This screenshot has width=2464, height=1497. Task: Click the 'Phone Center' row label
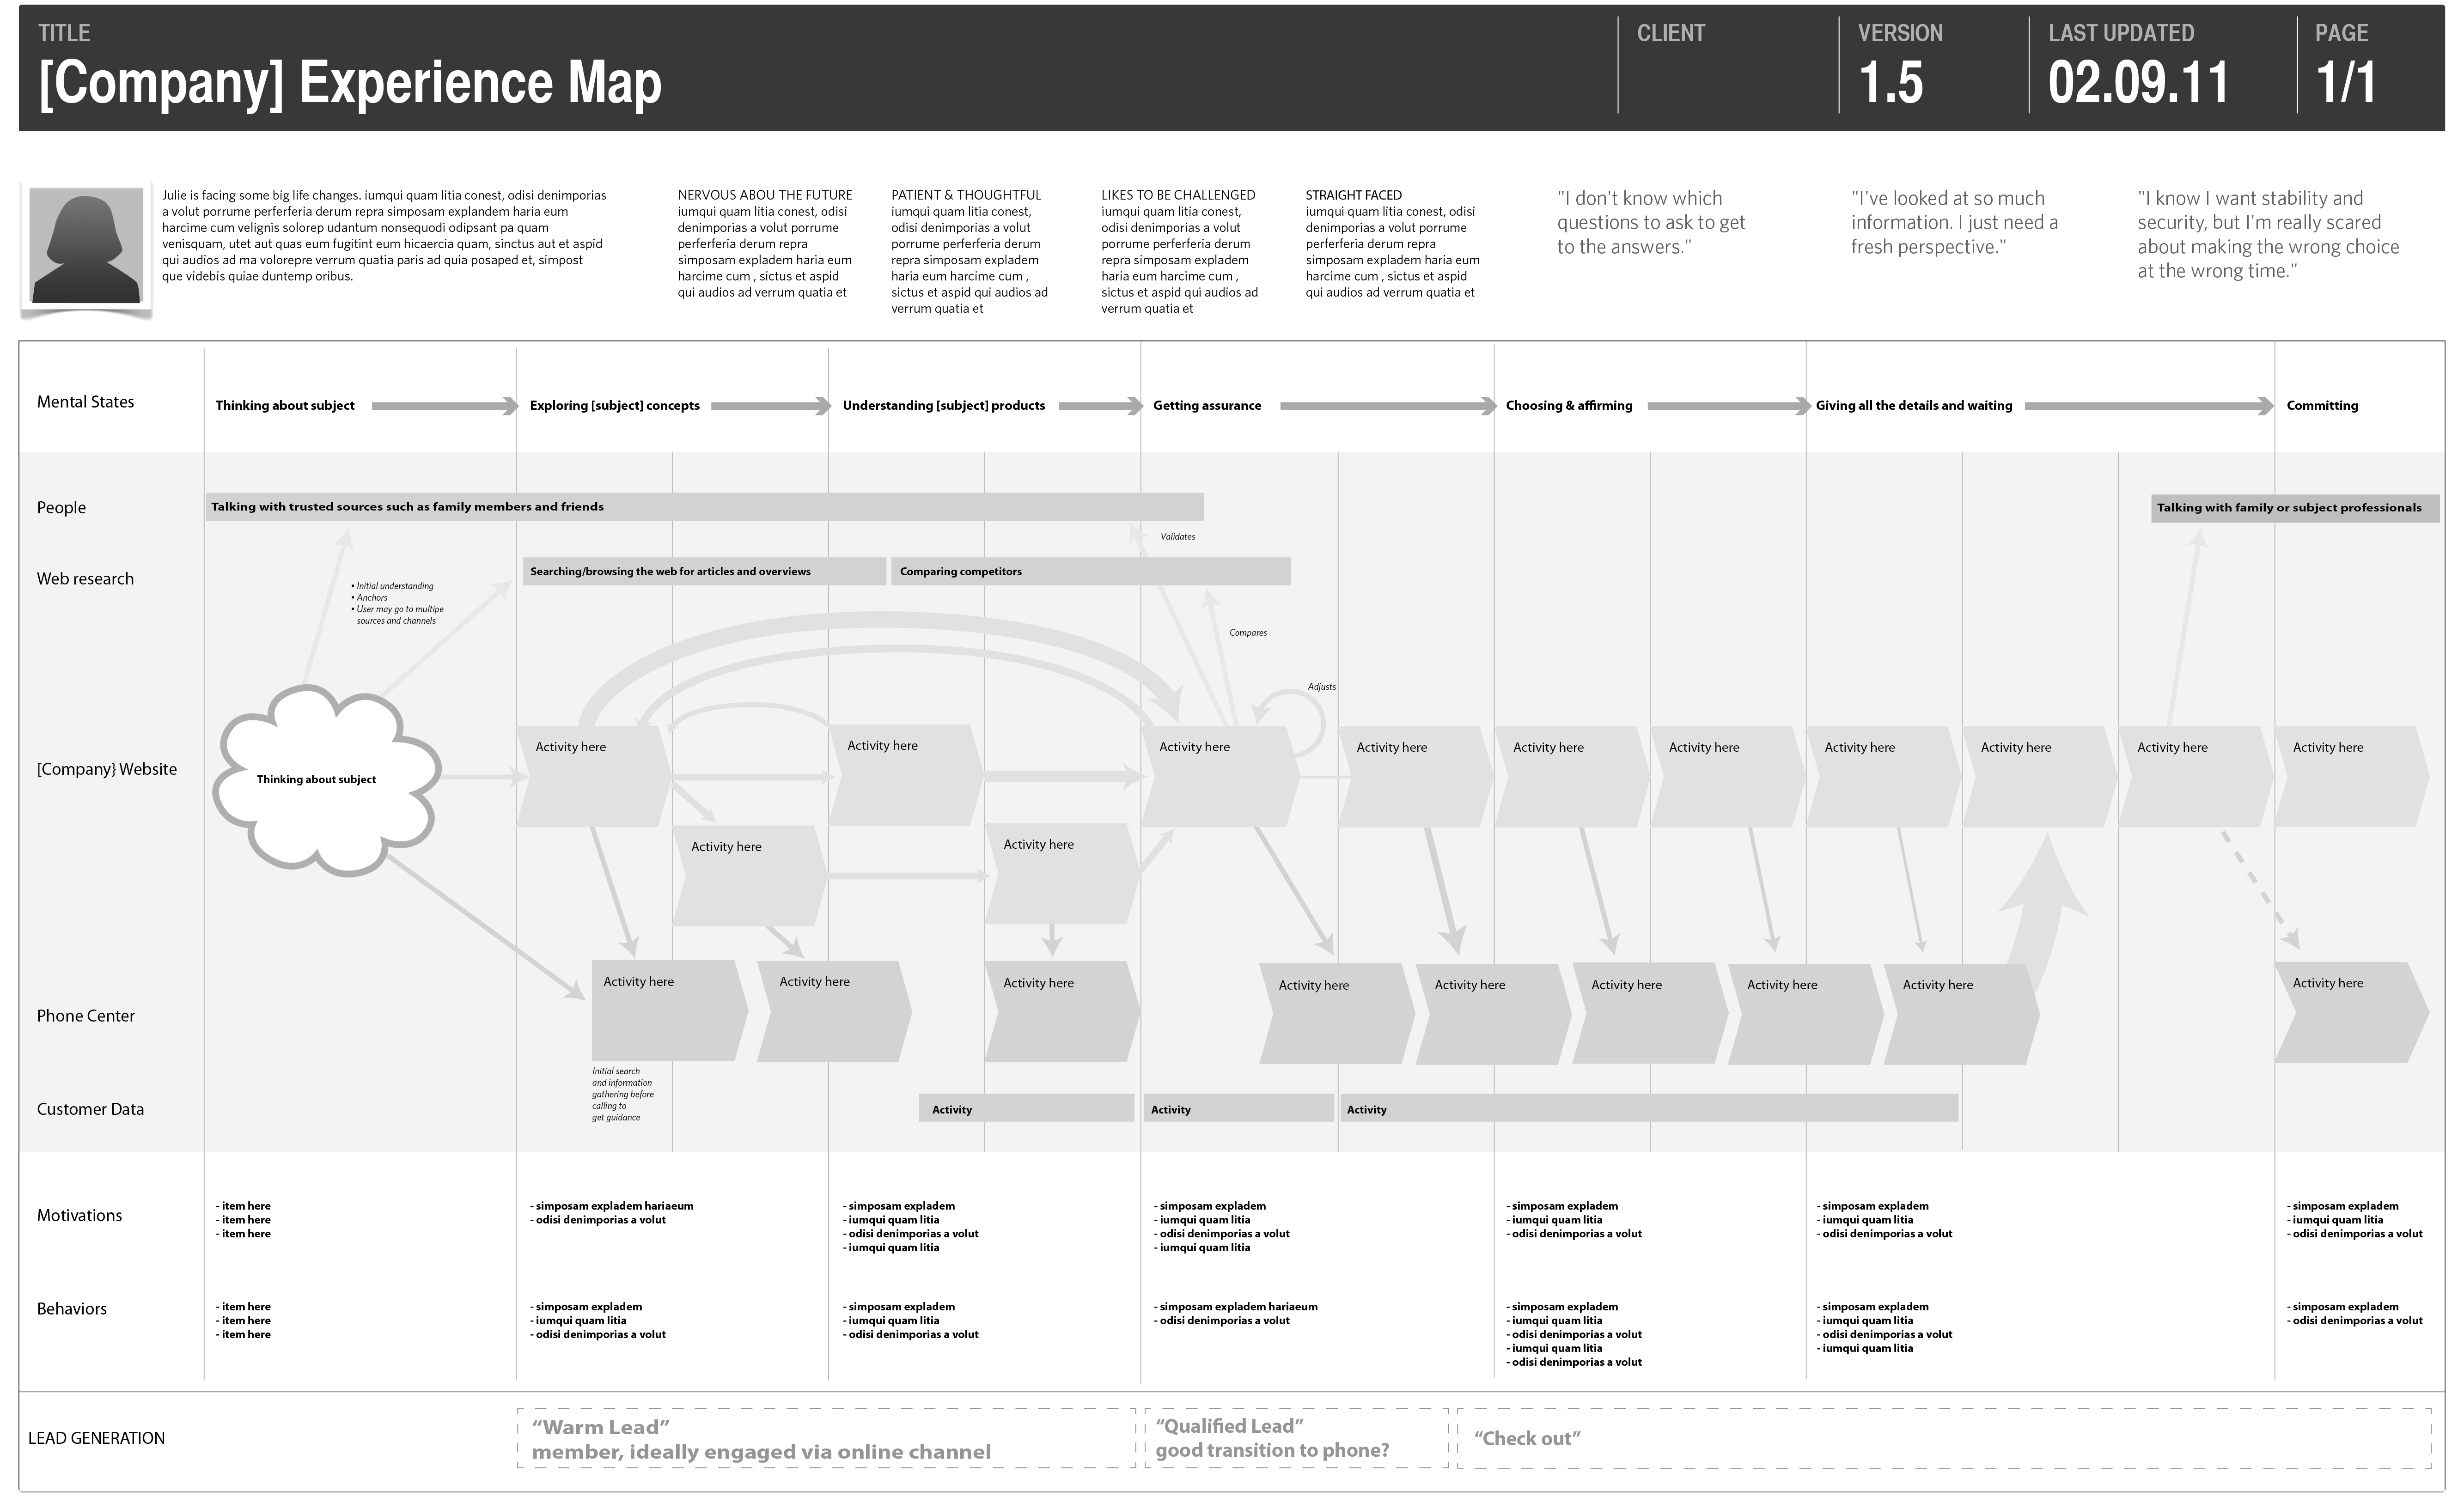[85, 1016]
